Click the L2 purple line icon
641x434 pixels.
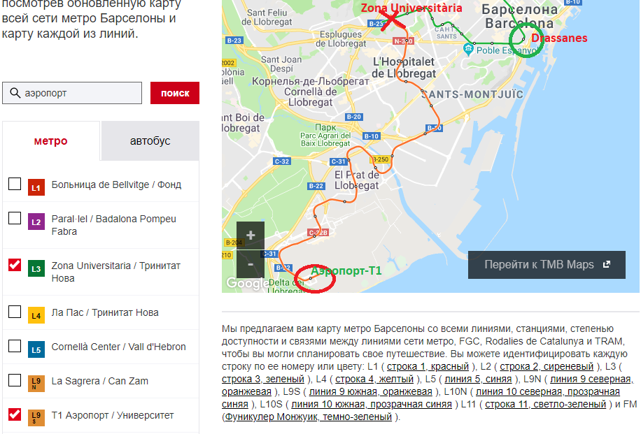[x=37, y=222]
